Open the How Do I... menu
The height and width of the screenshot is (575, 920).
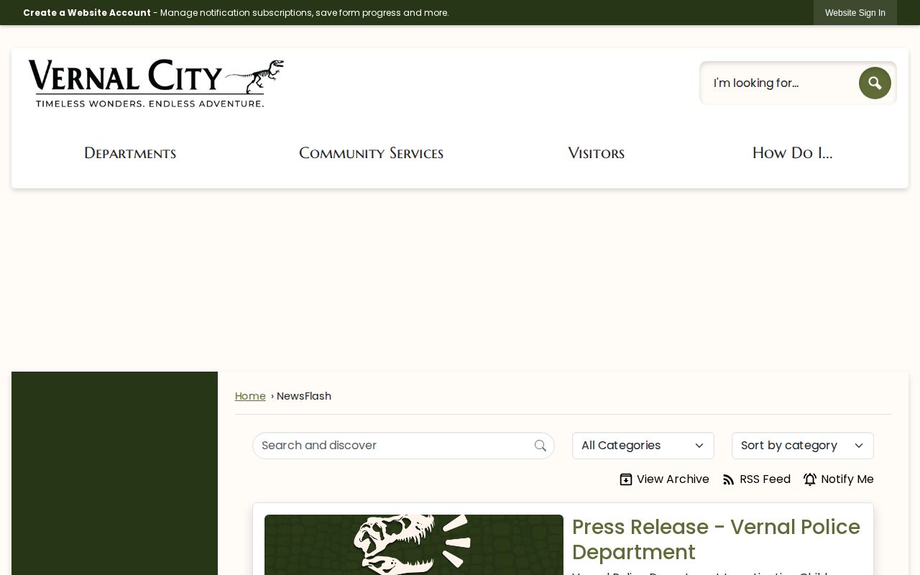pos(792,153)
